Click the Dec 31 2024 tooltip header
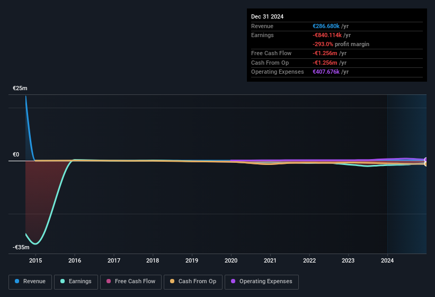This screenshot has width=435, height=297. (268, 16)
